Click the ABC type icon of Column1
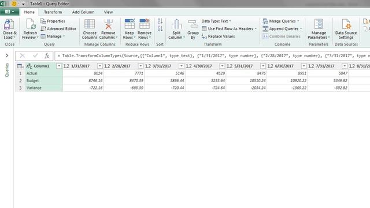Screen dimensions: 370x208 point(29,66)
